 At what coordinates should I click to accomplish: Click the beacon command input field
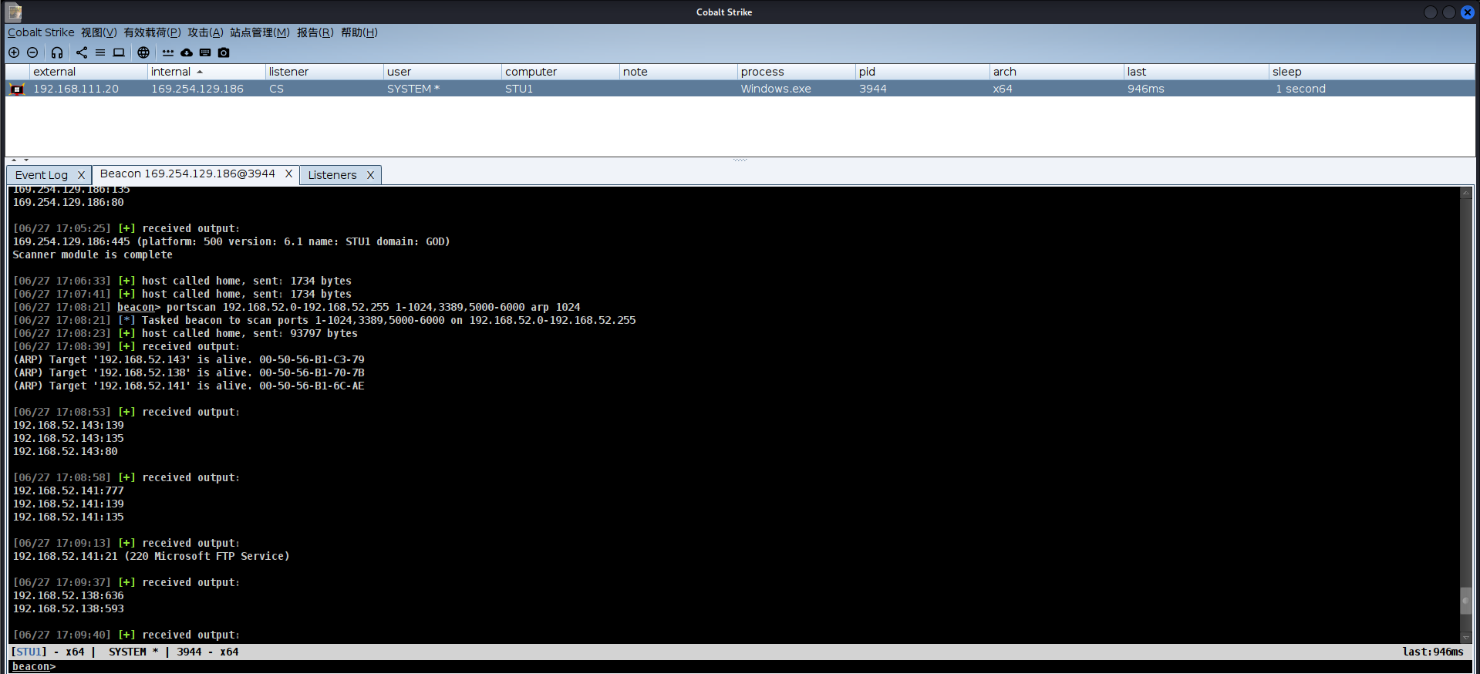point(764,667)
